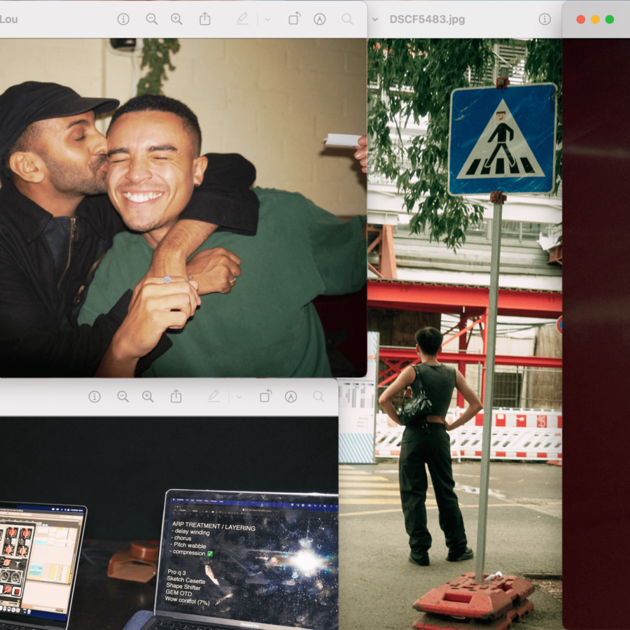This screenshot has height=630, width=630.
Task: Zoom out in the Lou window
Action: pos(151,19)
